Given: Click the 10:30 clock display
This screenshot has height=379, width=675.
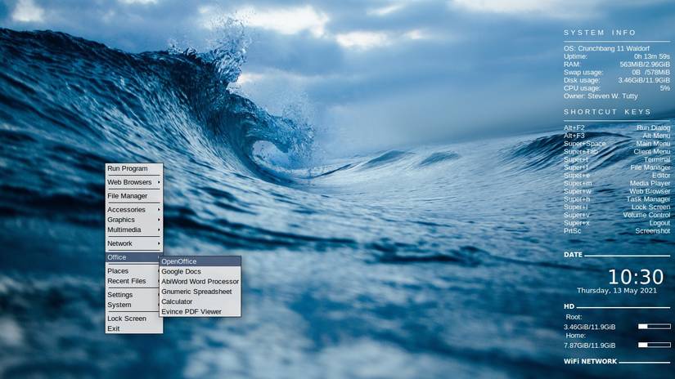Looking at the screenshot, I should tap(636, 277).
